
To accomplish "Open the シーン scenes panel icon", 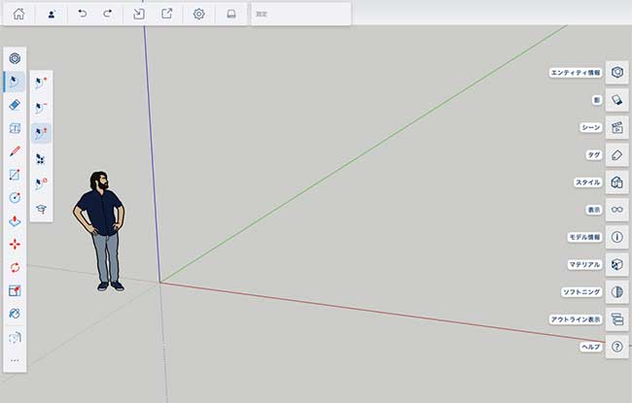I will [x=617, y=127].
